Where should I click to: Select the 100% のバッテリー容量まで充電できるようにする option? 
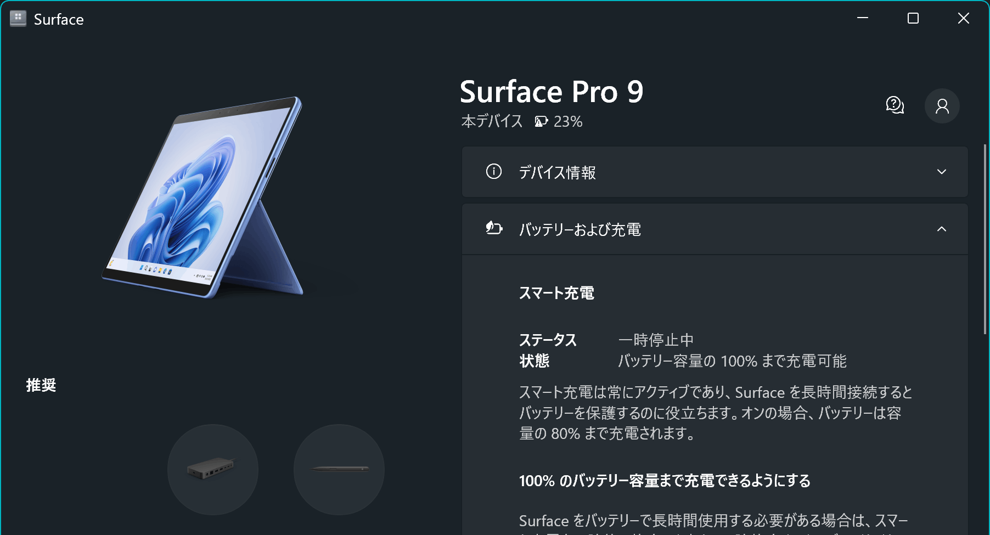point(664,481)
